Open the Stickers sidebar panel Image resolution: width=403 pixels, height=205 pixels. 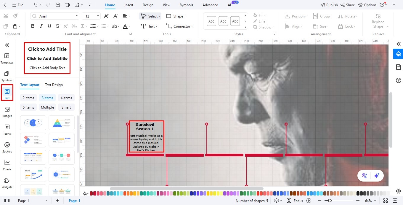click(x=7, y=147)
